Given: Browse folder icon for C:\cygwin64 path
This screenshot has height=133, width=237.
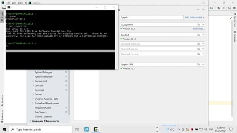Looking at the screenshot, I should coord(198,24).
